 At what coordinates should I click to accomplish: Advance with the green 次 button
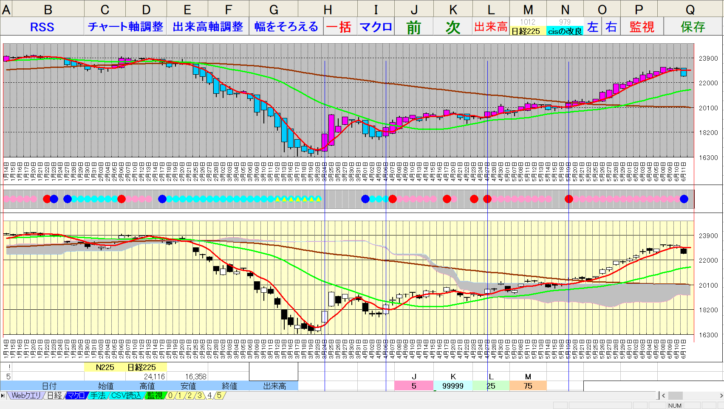pyautogui.click(x=453, y=27)
